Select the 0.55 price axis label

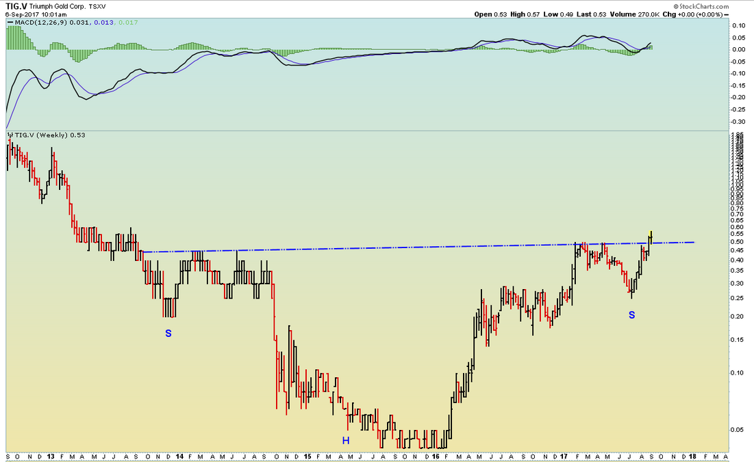[x=737, y=234]
